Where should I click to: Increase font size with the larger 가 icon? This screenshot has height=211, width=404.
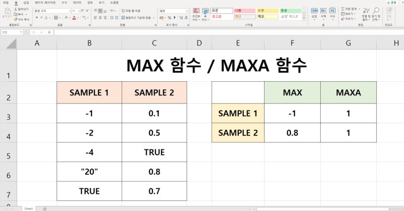point(82,11)
